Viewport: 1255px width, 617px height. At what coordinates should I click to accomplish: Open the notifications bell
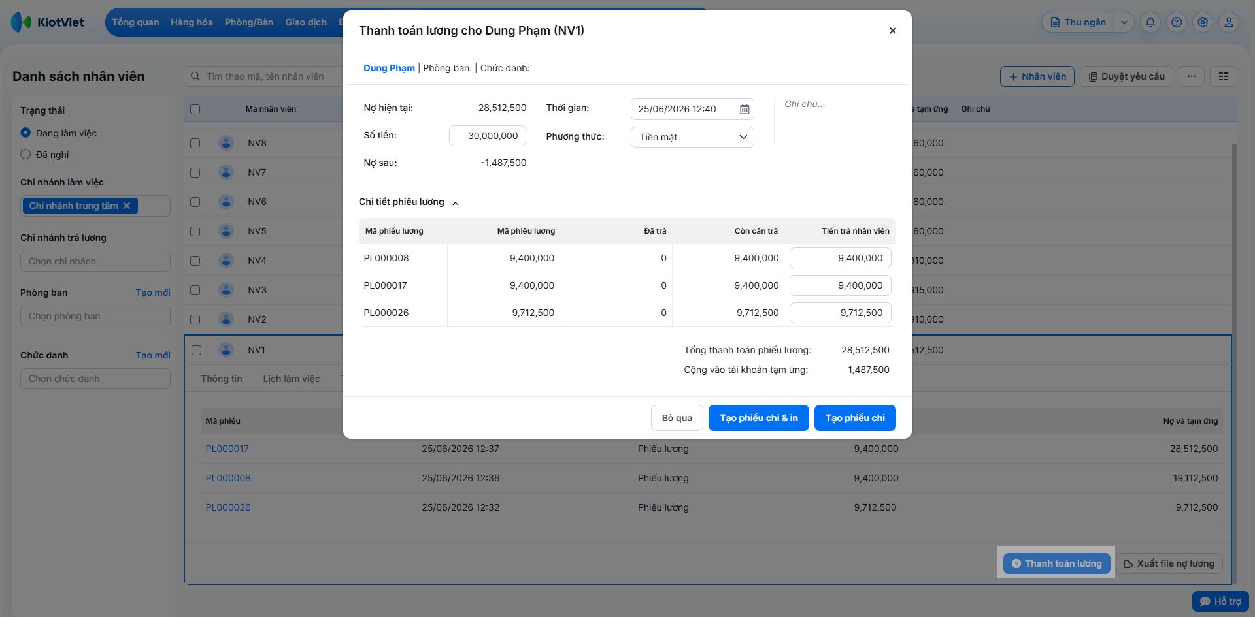(x=1150, y=22)
